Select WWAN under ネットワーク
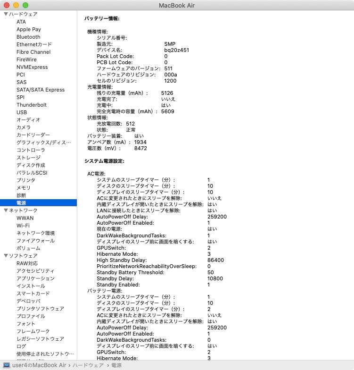The height and width of the screenshot is (370, 354). pos(25,218)
